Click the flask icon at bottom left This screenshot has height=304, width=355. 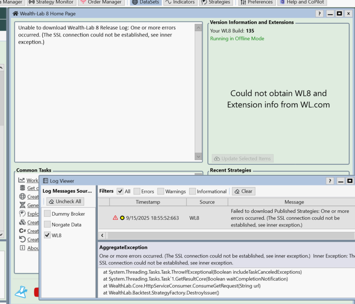tap(21, 292)
